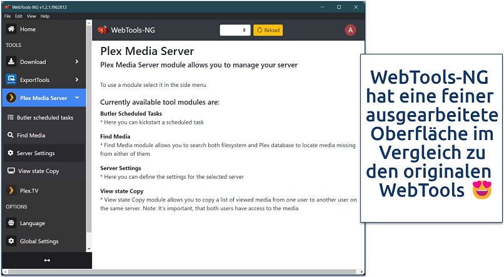Image resolution: width=504 pixels, height=277 pixels.
Task: Open the user avatar 'A' menu
Action: (350, 30)
